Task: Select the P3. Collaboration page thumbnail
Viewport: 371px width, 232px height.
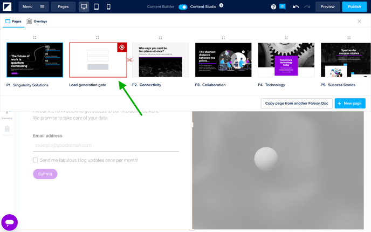Action: [x=223, y=60]
